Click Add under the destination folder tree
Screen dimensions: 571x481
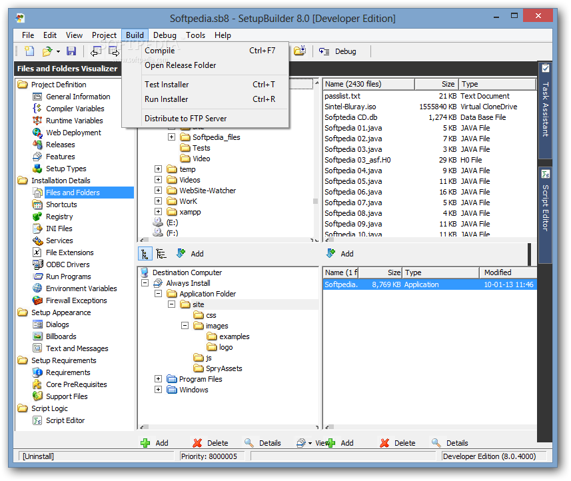(155, 443)
